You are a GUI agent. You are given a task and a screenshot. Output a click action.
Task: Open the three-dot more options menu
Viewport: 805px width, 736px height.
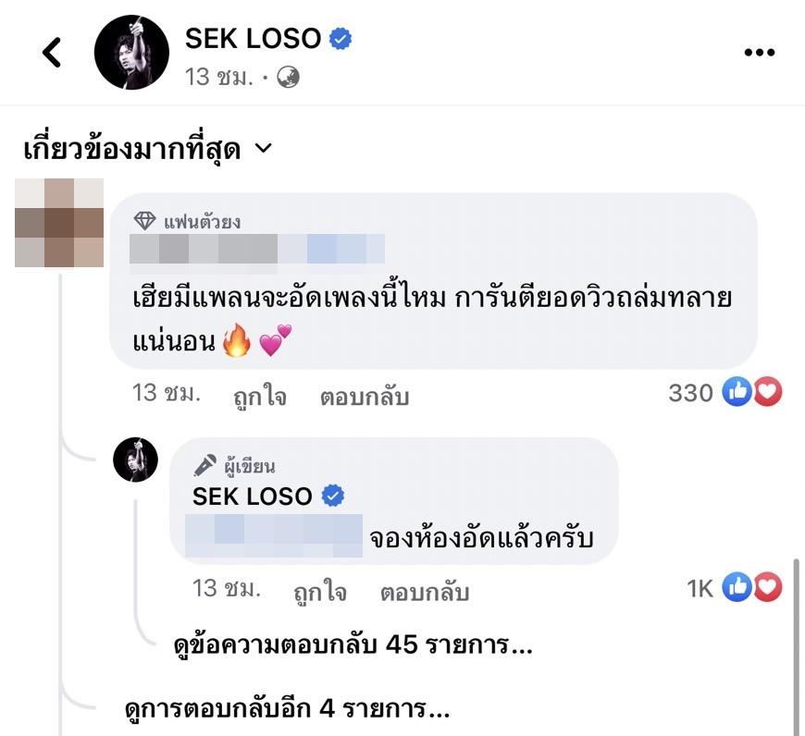click(759, 53)
